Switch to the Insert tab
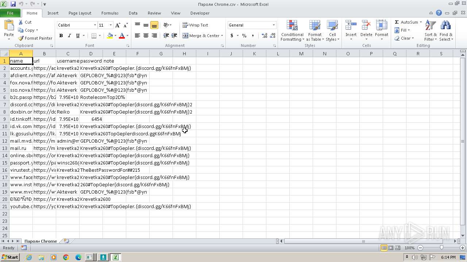Screen dimensions: 467x262 coord(53,13)
